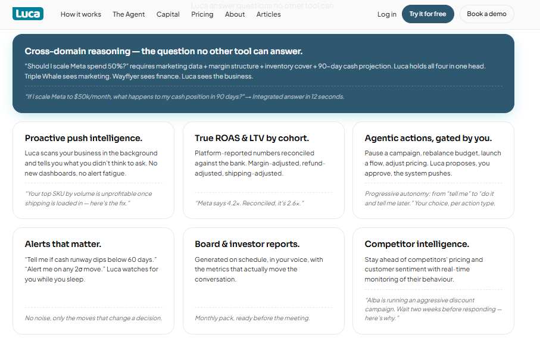The height and width of the screenshot is (347, 540).
Task: Click the 'Meta says 4.2x. Reconciled, it's 2.6x.' quote
Action: coord(249,203)
